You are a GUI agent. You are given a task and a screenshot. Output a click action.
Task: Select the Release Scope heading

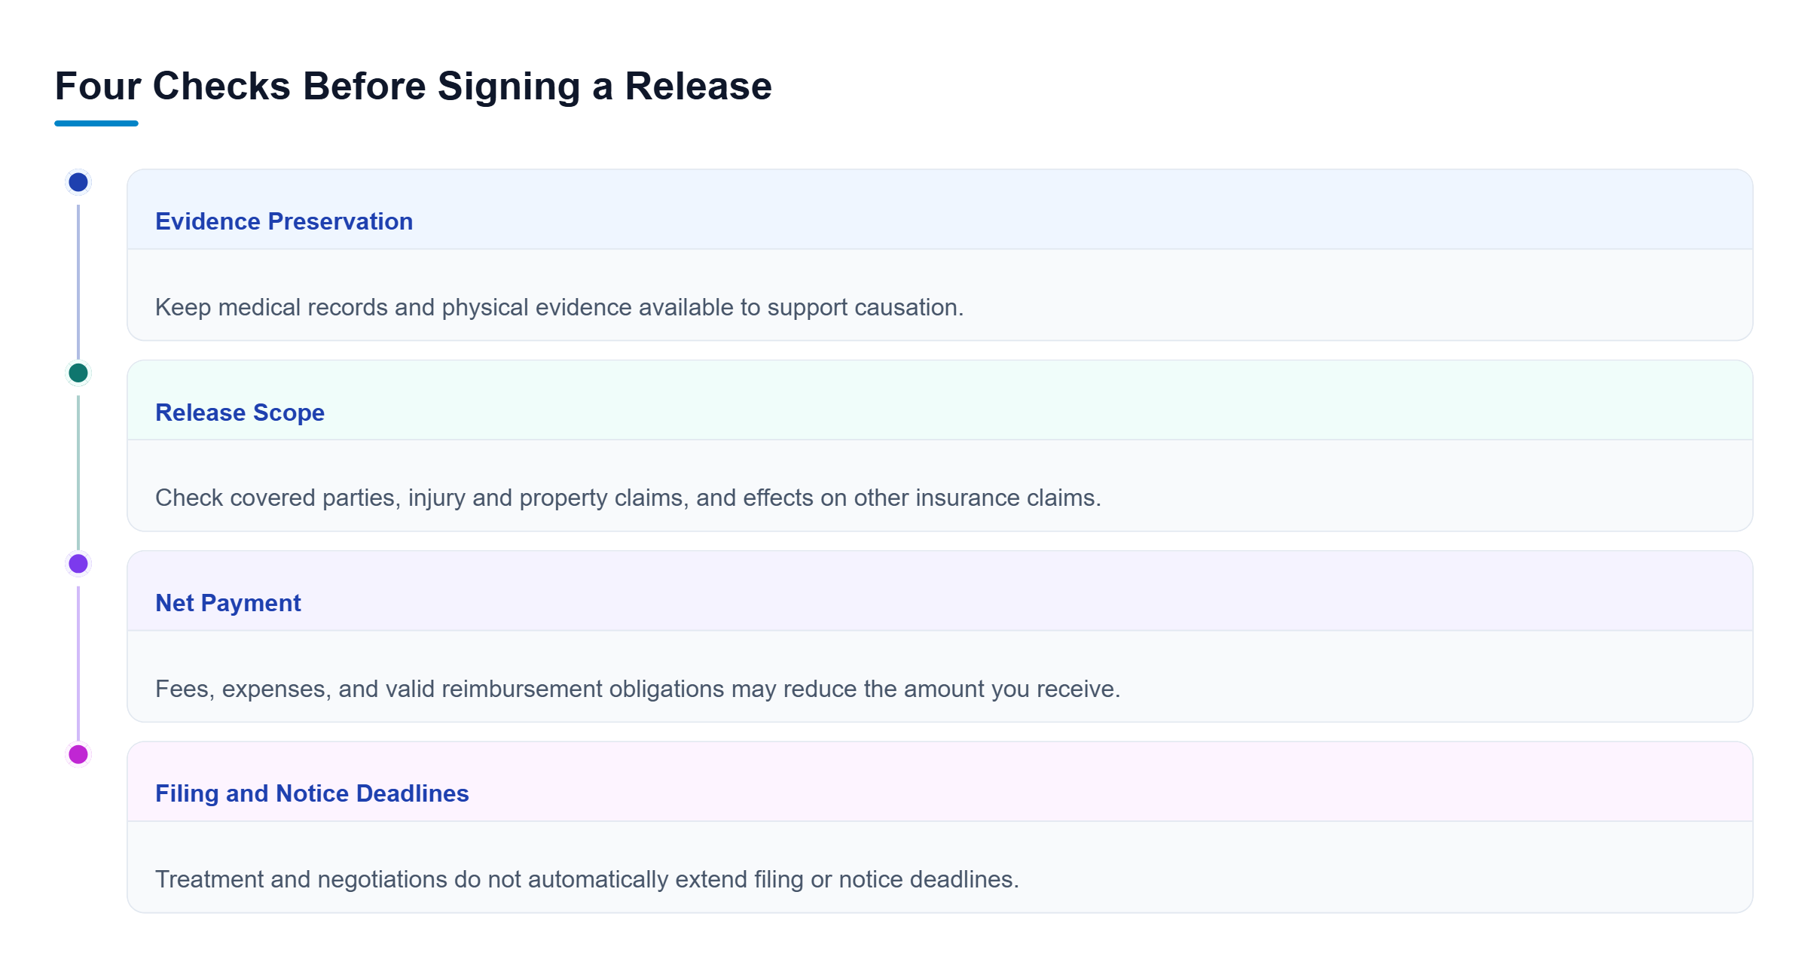[x=240, y=412]
